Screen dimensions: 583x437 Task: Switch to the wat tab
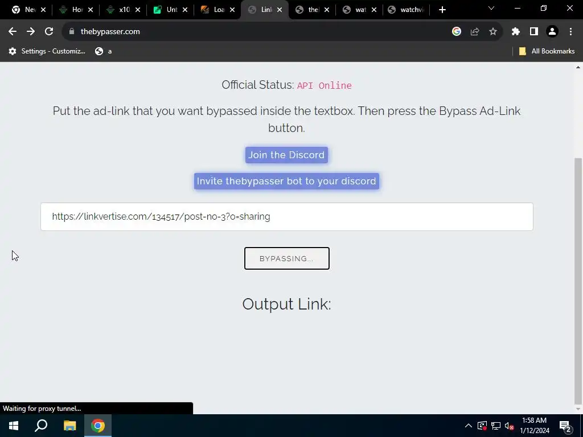(355, 10)
